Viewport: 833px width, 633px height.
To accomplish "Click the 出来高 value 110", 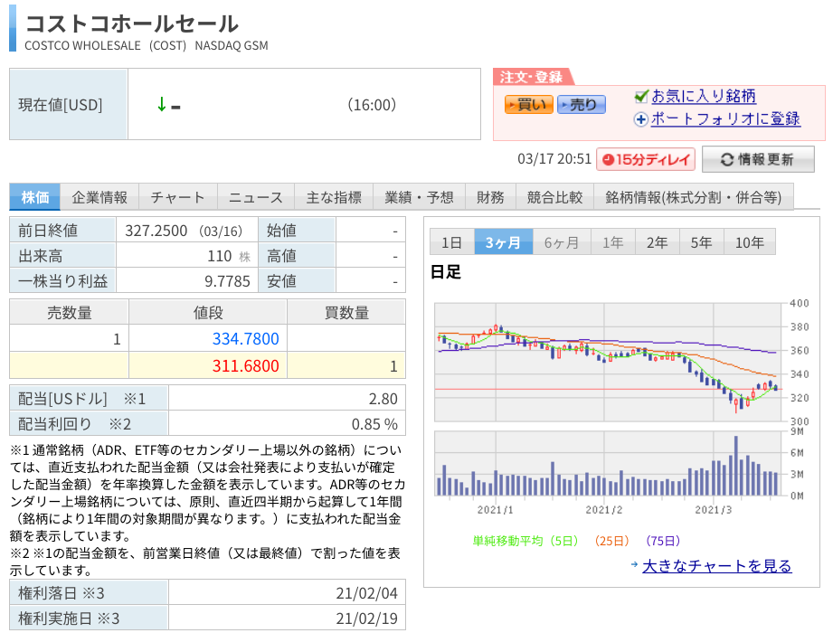I will (x=220, y=256).
